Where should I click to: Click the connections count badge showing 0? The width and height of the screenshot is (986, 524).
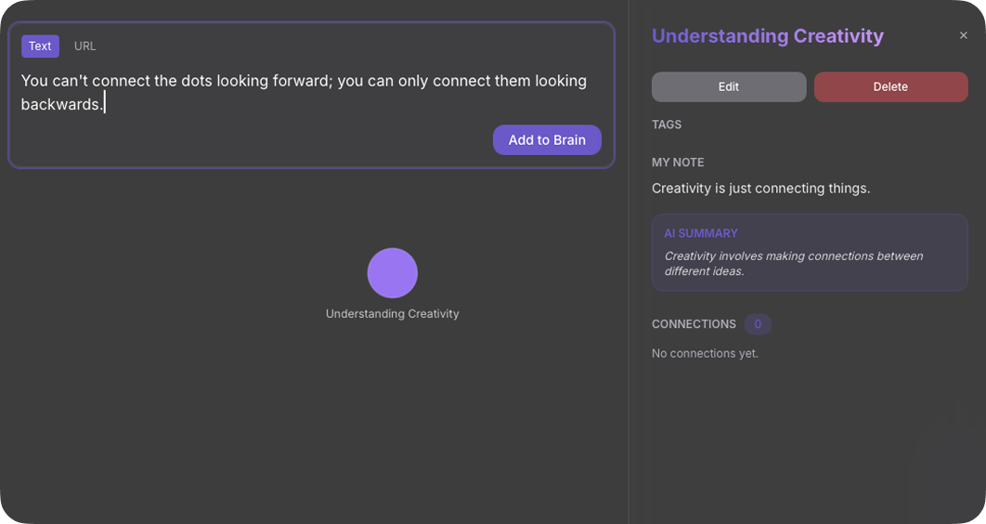point(758,324)
